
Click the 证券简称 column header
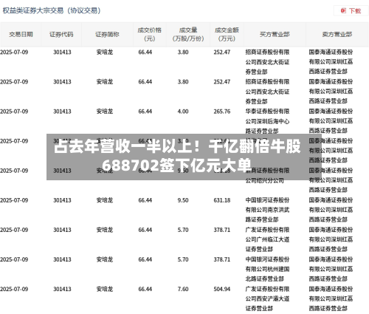(107, 35)
